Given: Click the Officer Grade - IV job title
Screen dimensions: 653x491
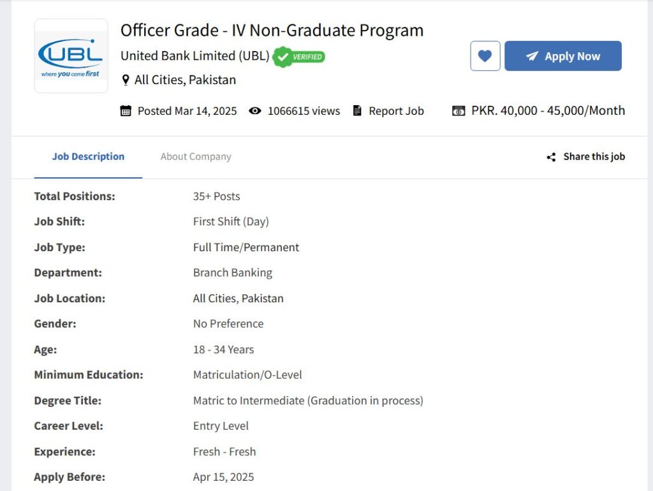Looking at the screenshot, I should pyautogui.click(x=272, y=31).
